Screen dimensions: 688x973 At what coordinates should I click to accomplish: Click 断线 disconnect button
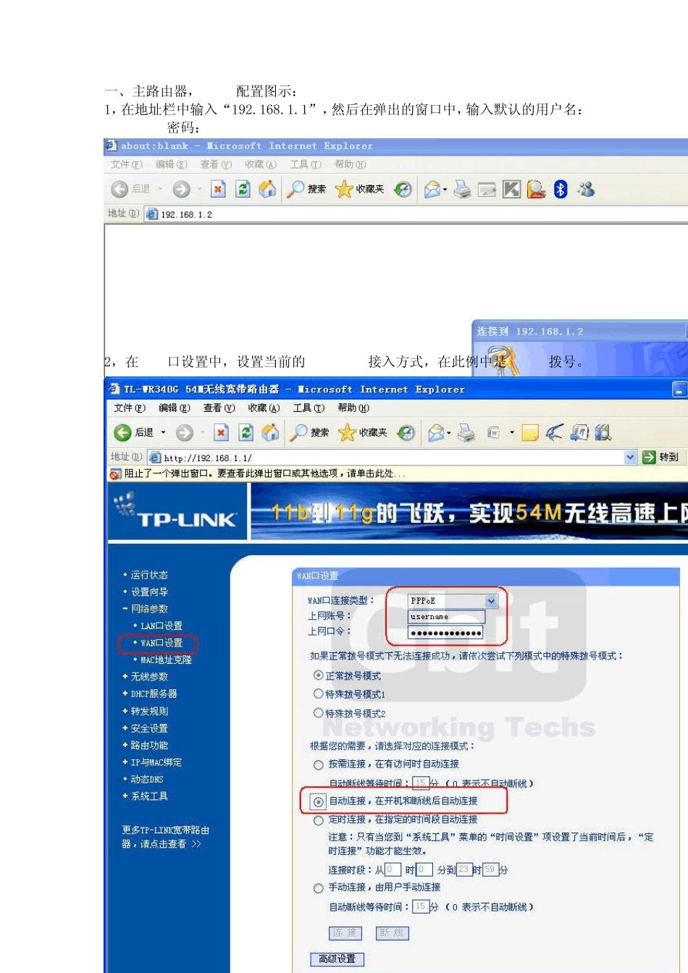tap(392, 932)
